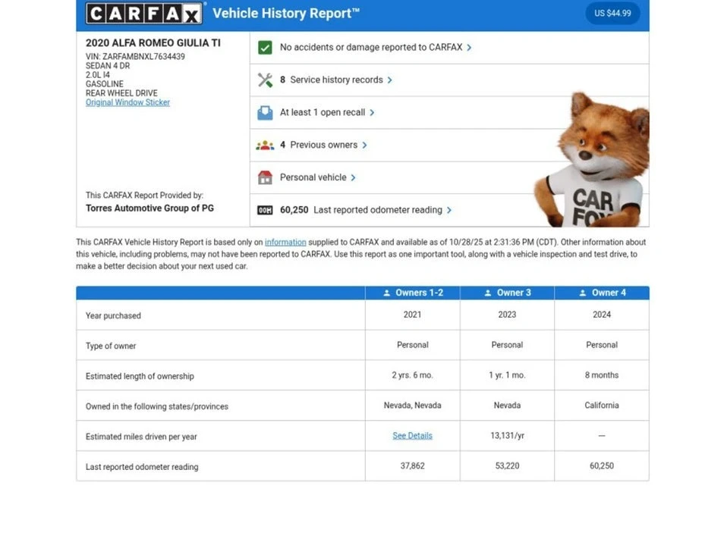Image resolution: width=727 pixels, height=545 pixels.
Task: Click the 2021 year purchased cell
Action: (x=412, y=315)
